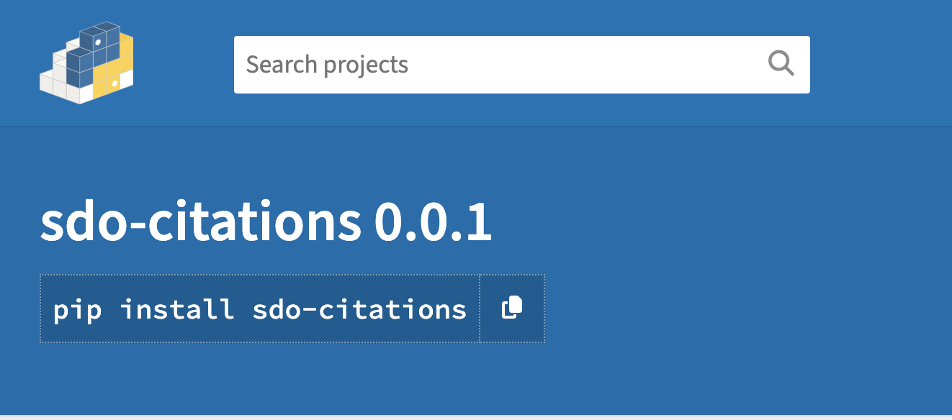The width and height of the screenshot is (952, 420).
Task: Submit the project search with the magnifier button
Action: coord(781,64)
